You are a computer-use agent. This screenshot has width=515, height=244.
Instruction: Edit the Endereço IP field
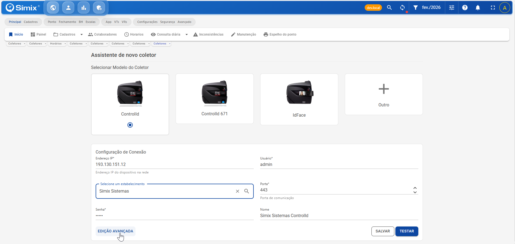(175, 165)
